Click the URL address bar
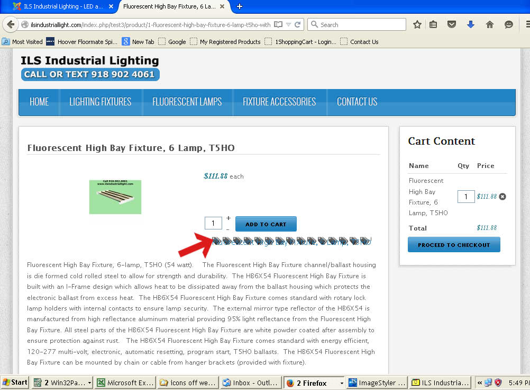Screen dimensions: 530x390 pos(150,25)
